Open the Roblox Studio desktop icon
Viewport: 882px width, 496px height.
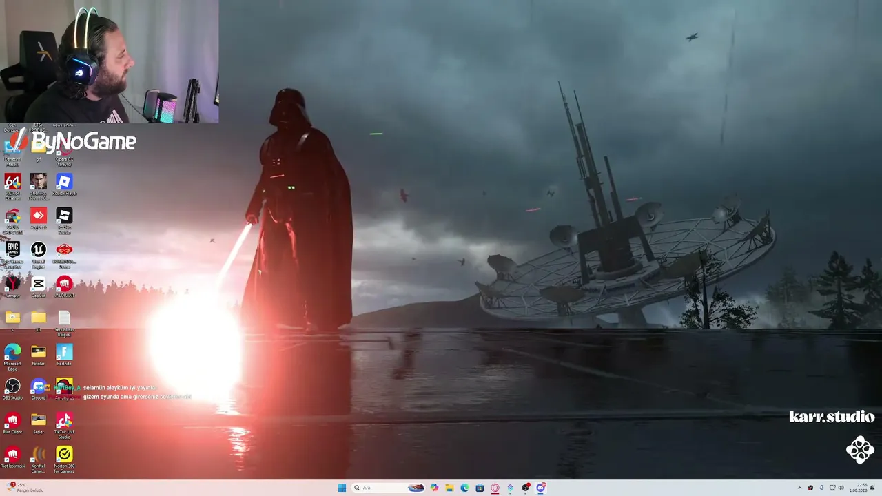[x=64, y=220]
